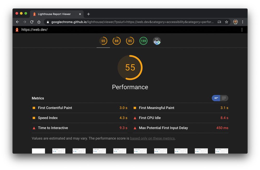The height and width of the screenshot is (170, 260).
Task: Click the Lighthouse icon beside the web.dev URL
Action: tap(16, 30)
